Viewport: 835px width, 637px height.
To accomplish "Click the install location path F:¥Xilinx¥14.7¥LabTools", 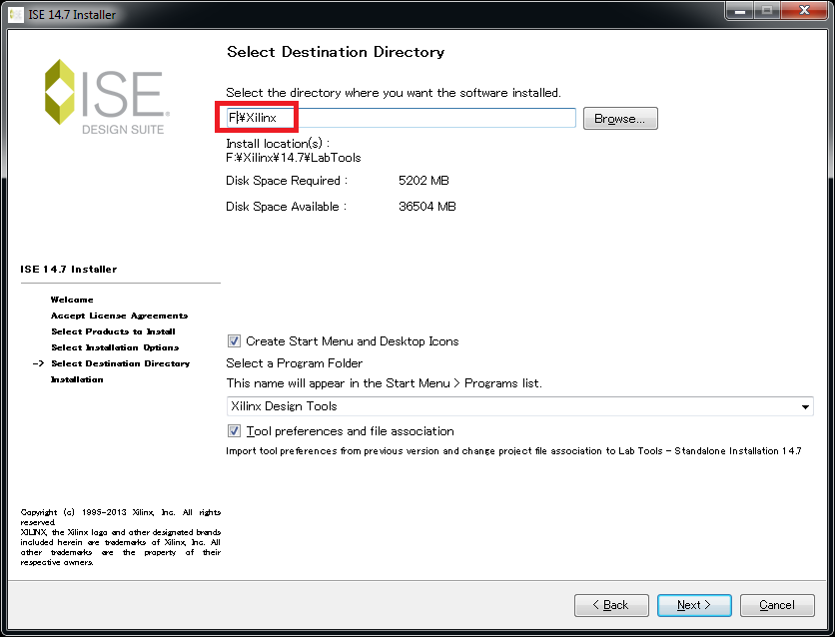I will tap(294, 158).
